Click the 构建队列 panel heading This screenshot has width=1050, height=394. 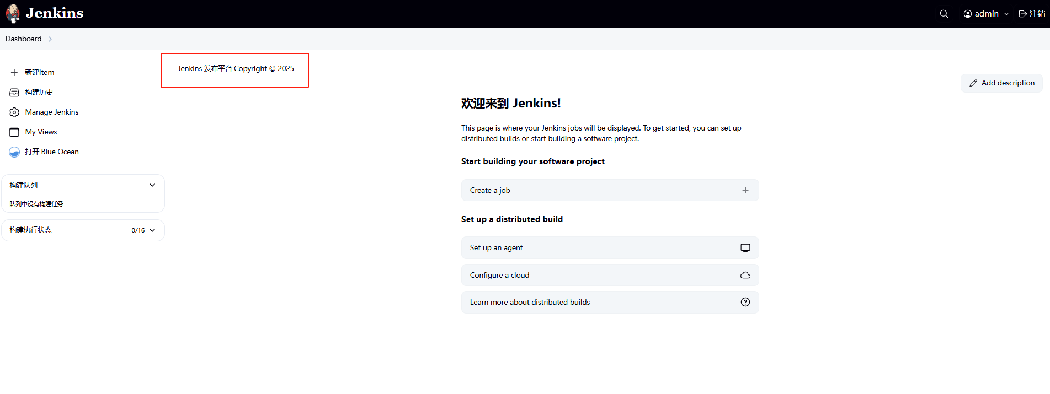pyautogui.click(x=24, y=186)
